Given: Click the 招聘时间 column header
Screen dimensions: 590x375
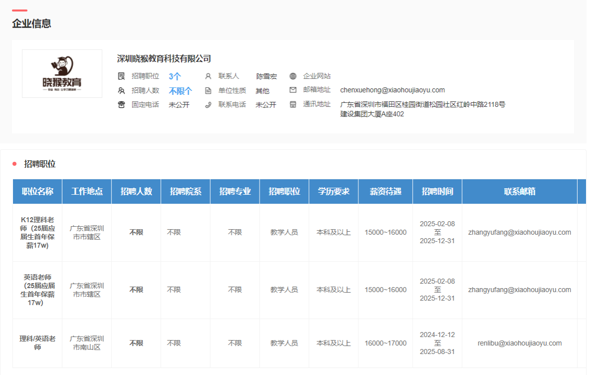Looking at the screenshot, I should point(437,192).
